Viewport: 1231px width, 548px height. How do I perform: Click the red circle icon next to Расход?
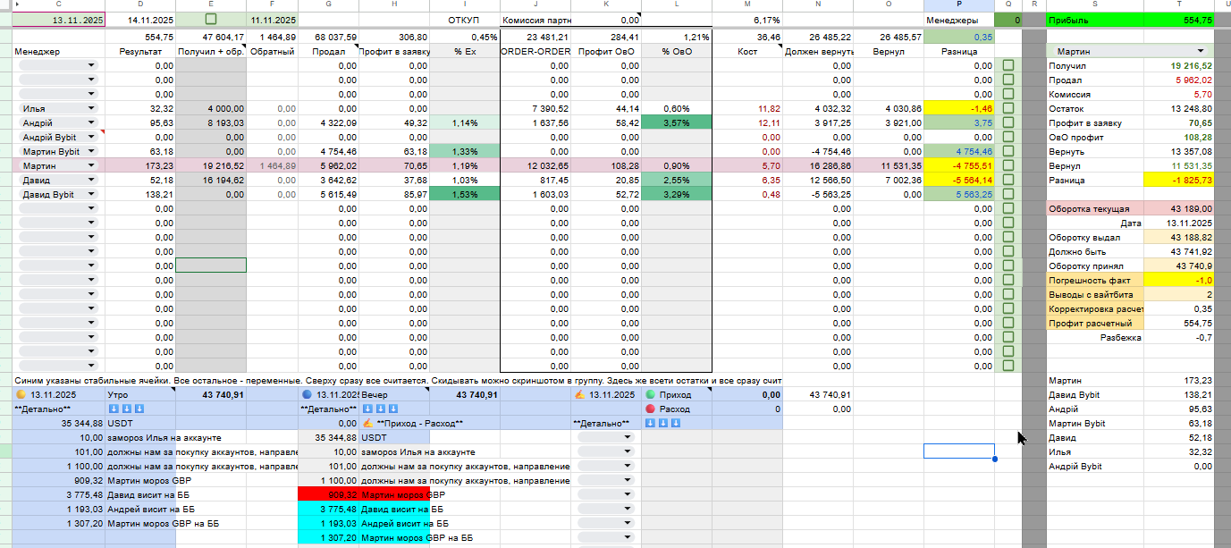tap(650, 409)
